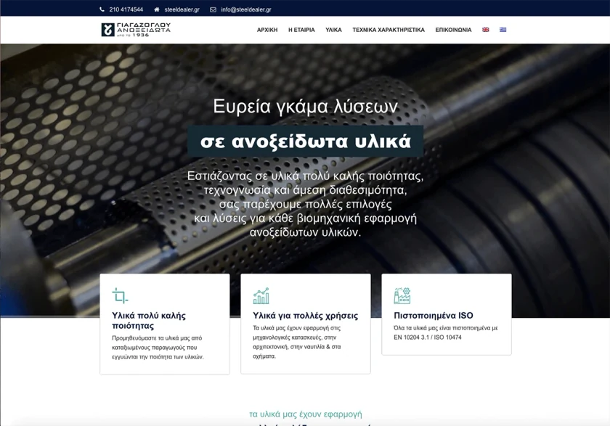Open the Η ΕΤΑΙΡΙΑ menu item

[301, 30]
